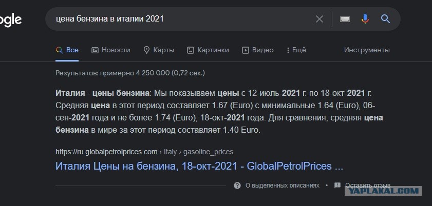Viewport: 432px width, 206px height.
Task: Open the Видео tab
Action: [x=258, y=50]
